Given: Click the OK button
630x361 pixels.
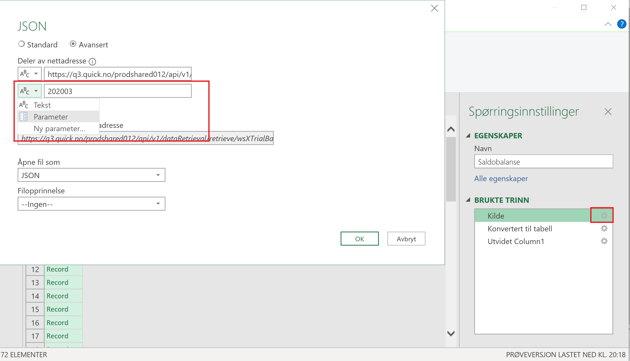Looking at the screenshot, I should (x=359, y=239).
